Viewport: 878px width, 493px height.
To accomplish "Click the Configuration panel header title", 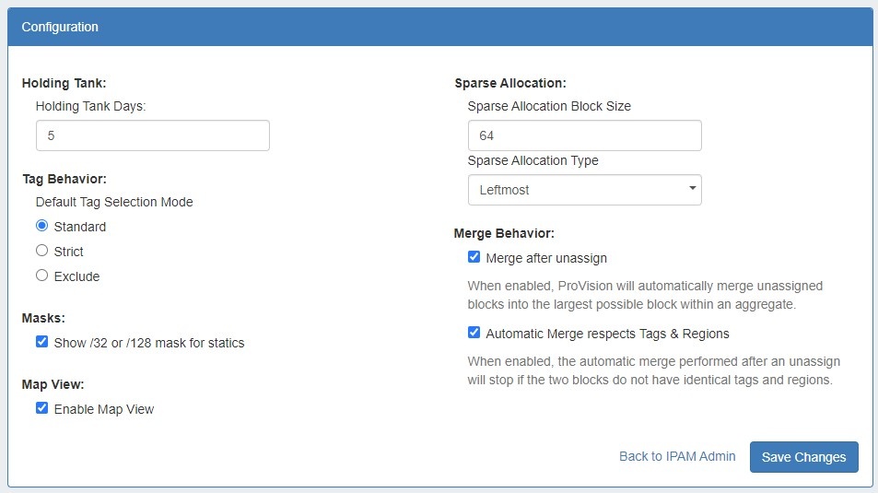I will click(x=60, y=27).
